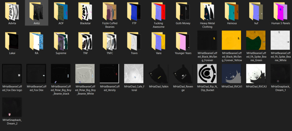The image size is (292, 131).
Task: Select the TNF folder
Action: pos(85,41)
